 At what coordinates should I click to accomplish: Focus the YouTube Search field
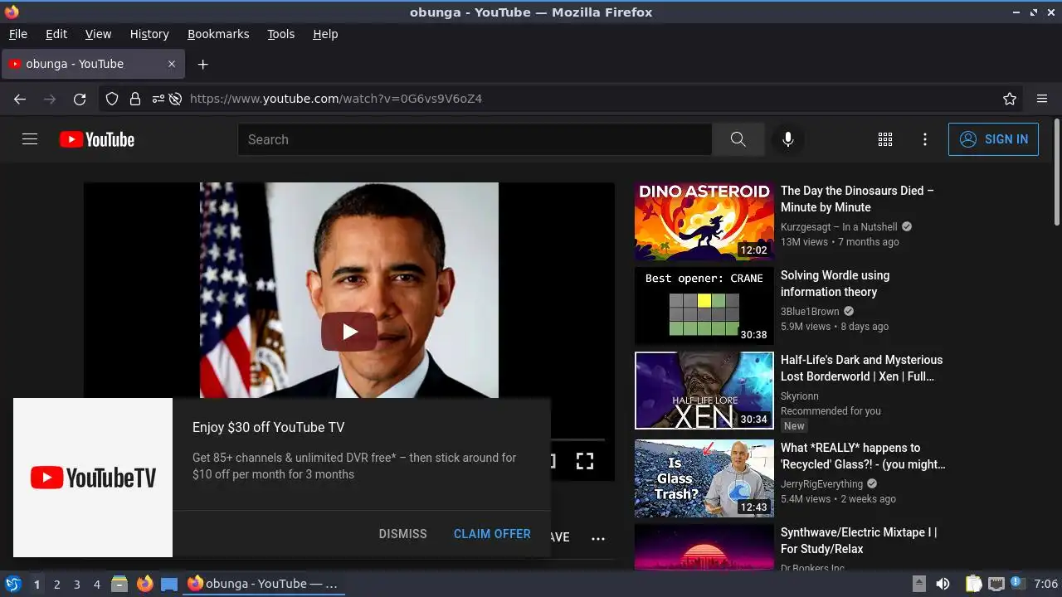coord(475,139)
